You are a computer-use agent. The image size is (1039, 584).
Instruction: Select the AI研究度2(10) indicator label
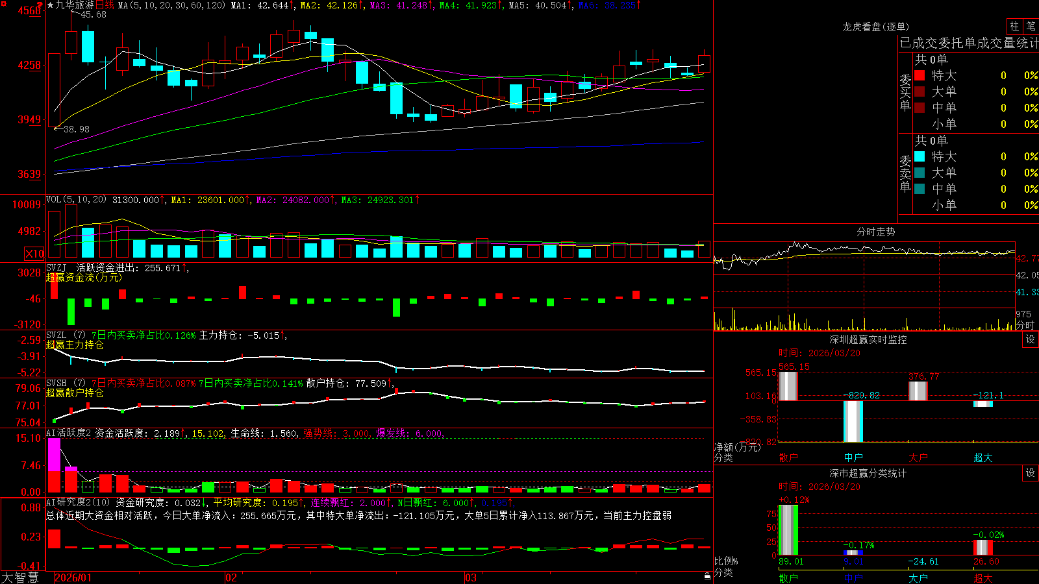[x=78, y=502]
